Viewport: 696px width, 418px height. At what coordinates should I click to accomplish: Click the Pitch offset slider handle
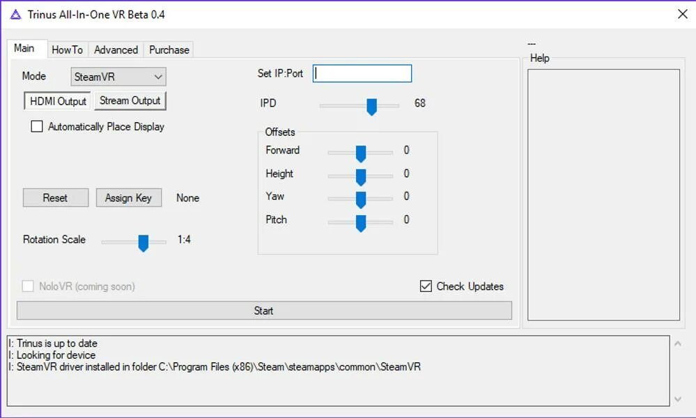tap(361, 223)
